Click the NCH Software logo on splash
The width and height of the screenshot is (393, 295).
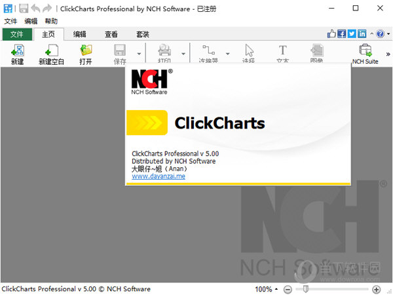[152, 81]
